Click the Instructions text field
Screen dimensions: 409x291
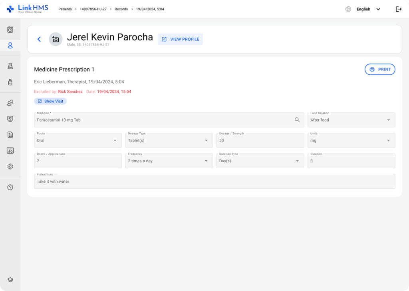pos(214,181)
